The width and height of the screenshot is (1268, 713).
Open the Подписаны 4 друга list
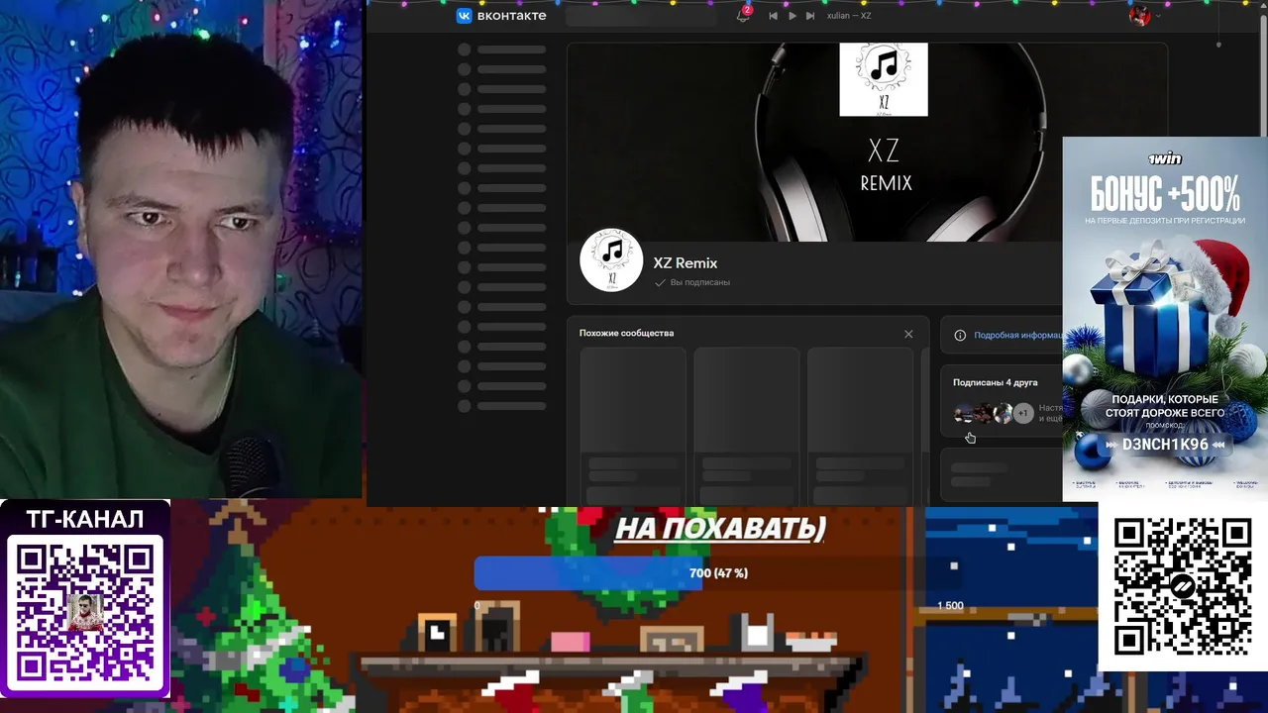tap(996, 382)
